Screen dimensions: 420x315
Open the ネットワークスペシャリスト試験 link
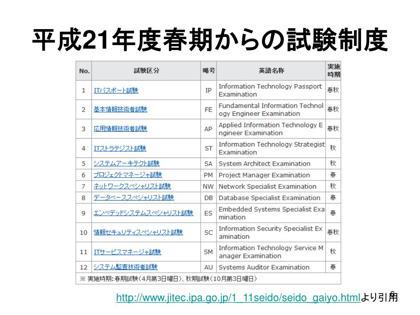132,186
